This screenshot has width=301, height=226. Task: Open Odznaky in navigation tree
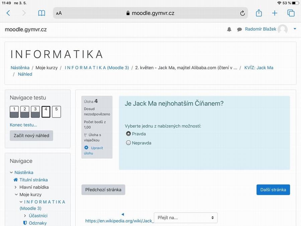pyautogui.click(x=37, y=223)
